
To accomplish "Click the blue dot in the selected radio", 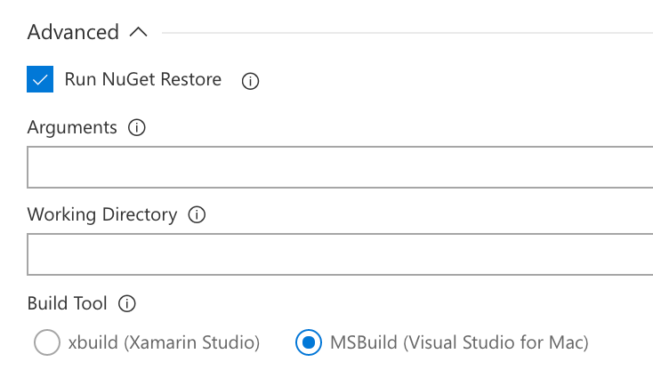I will tap(309, 342).
